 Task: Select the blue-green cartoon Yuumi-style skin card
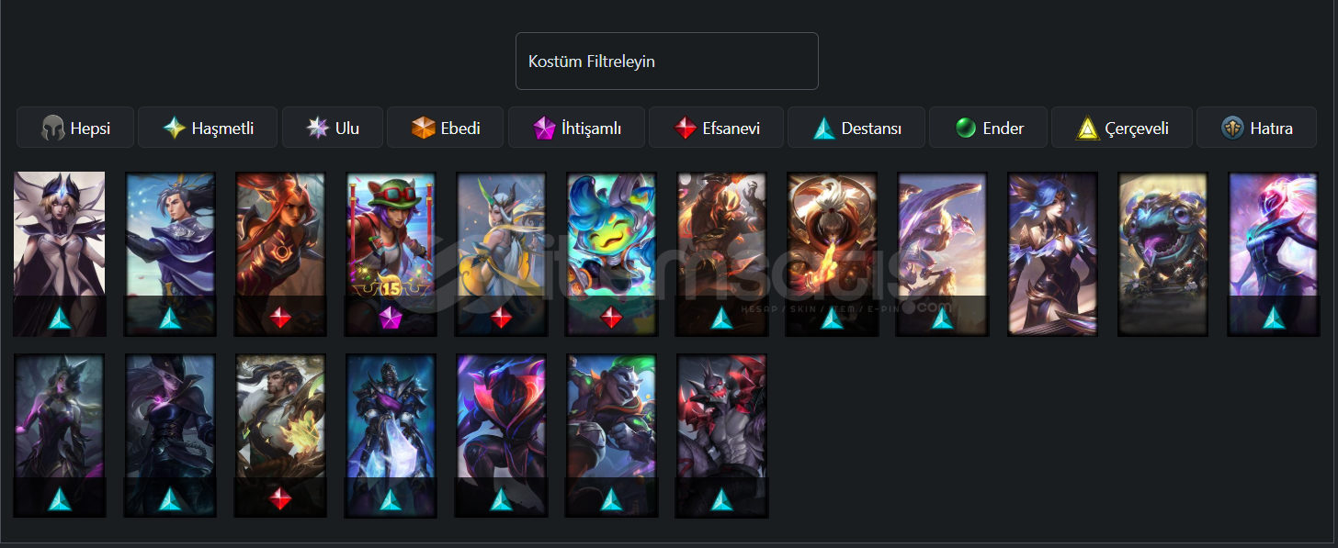611,254
